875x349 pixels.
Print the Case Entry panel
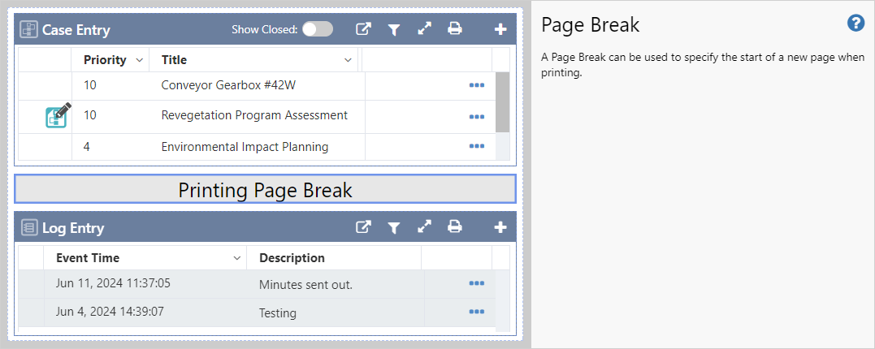(x=455, y=29)
